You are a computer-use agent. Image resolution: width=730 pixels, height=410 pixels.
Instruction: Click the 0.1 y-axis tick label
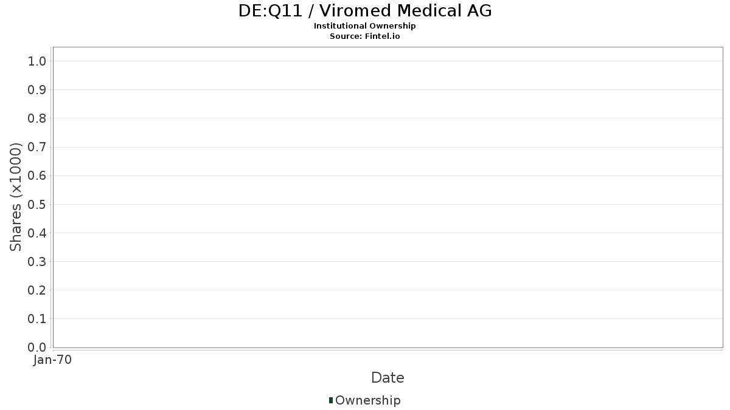(x=37, y=319)
